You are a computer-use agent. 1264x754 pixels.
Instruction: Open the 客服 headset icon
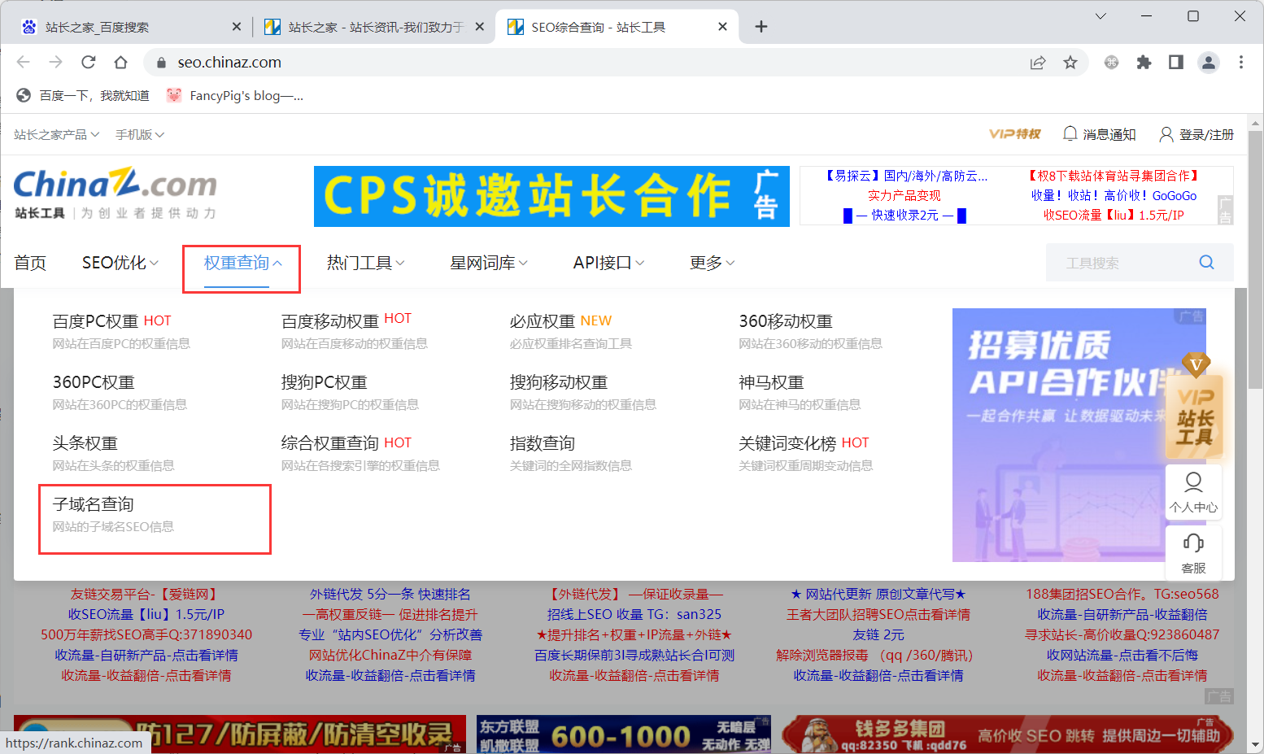(1193, 543)
